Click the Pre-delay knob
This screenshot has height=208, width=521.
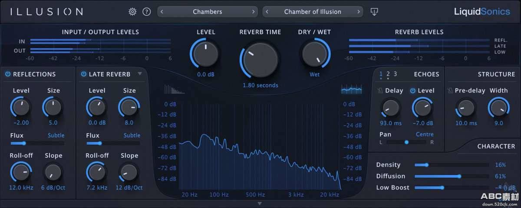pos(466,107)
